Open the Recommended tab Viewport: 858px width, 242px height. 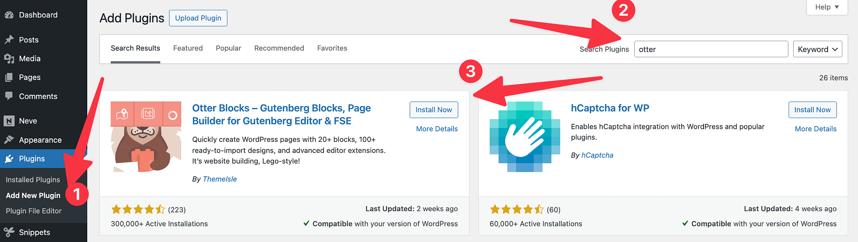pos(279,48)
